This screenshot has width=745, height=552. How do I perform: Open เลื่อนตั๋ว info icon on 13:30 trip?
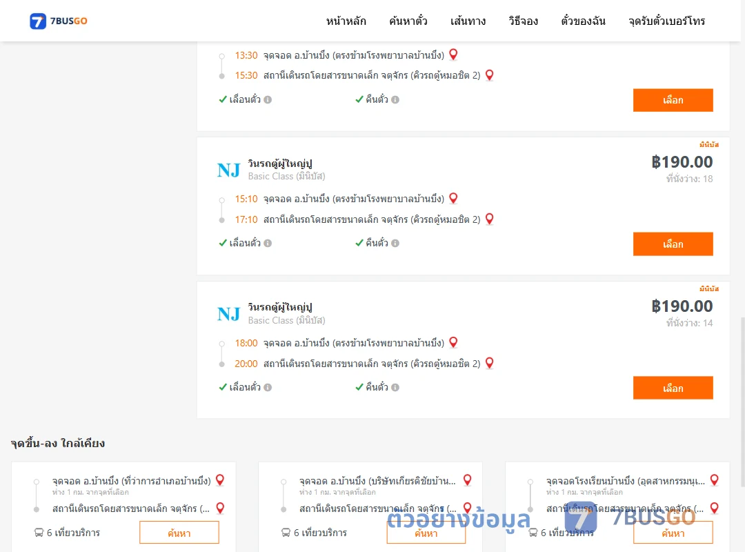tap(268, 99)
